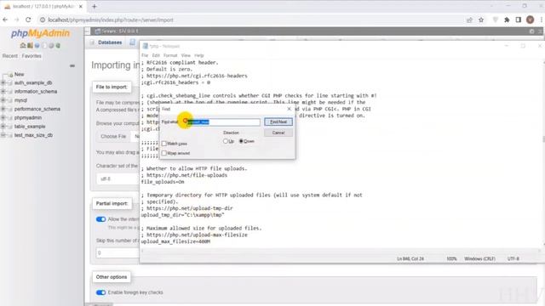Viewport: 545px width, 306px height.
Task: Click upload_max_filesize=400M line in Notepad
Action: tap(175, 241)
